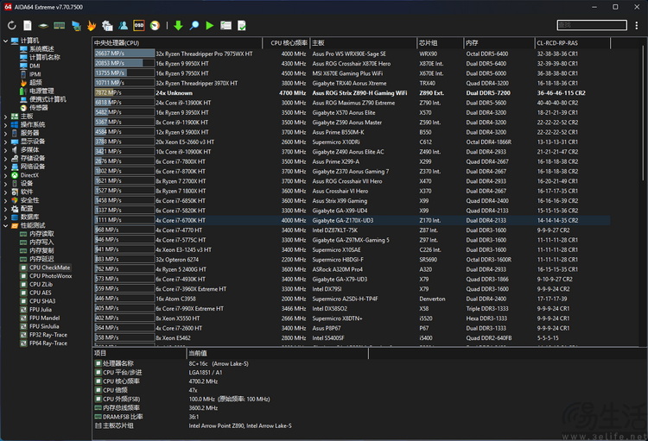This screenshot has width=648, height=441.
Task: Select 网络设备 in the tree
Action: 33,167
